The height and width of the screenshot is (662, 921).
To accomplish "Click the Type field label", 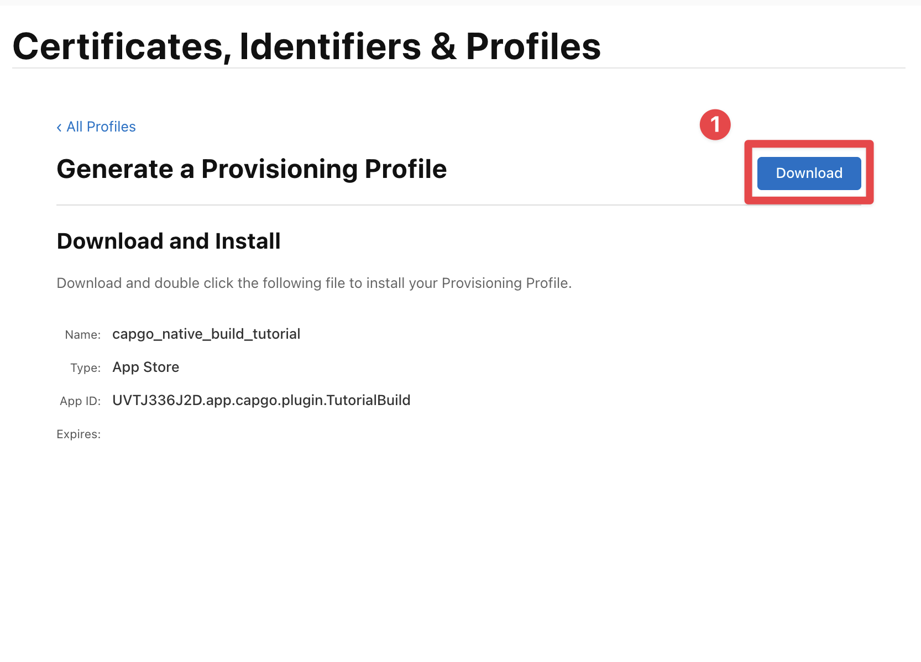I will [x=86, y=367].
